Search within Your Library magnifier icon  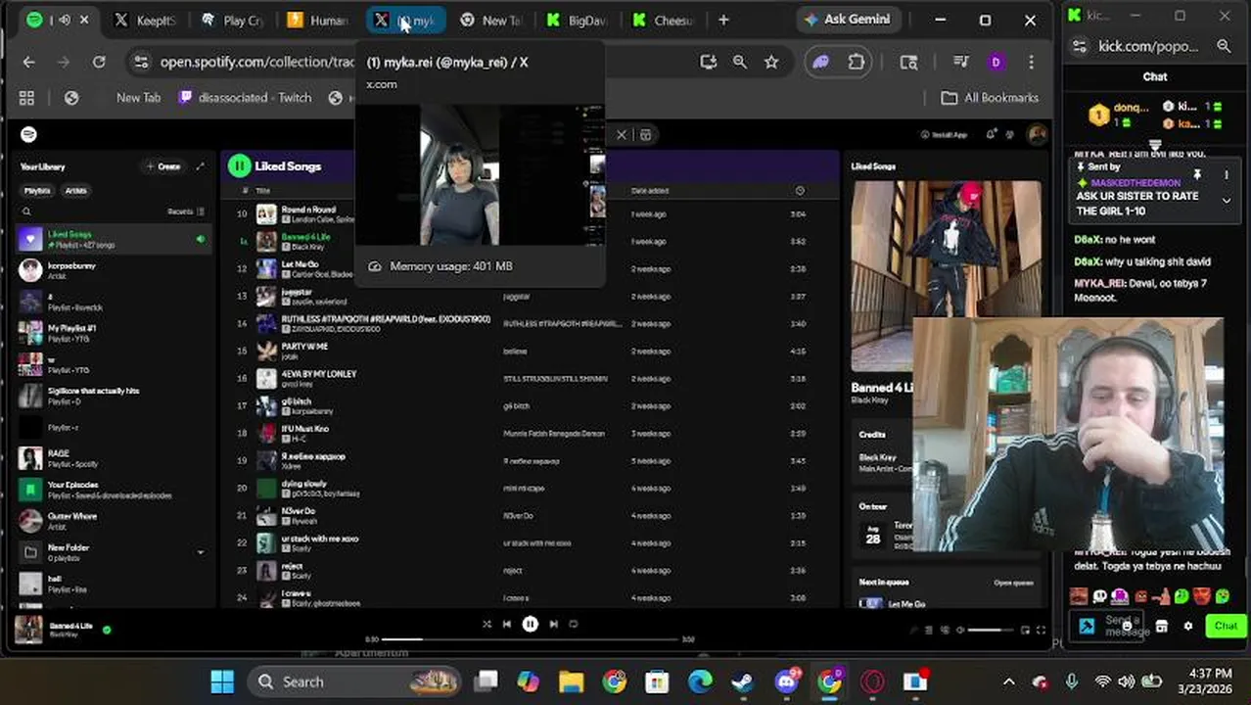[x=26, y=211]
